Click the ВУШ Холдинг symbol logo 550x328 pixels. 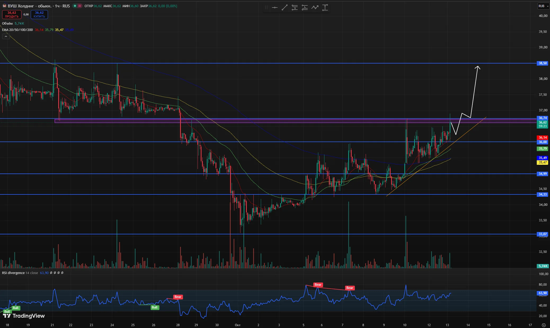(4, 6)
